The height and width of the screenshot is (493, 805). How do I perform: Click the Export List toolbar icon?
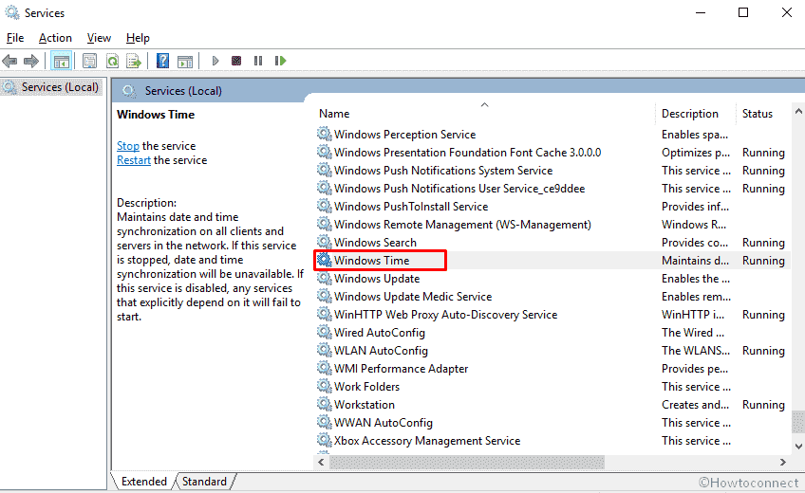pyautogui.click(x=134, y=61)
